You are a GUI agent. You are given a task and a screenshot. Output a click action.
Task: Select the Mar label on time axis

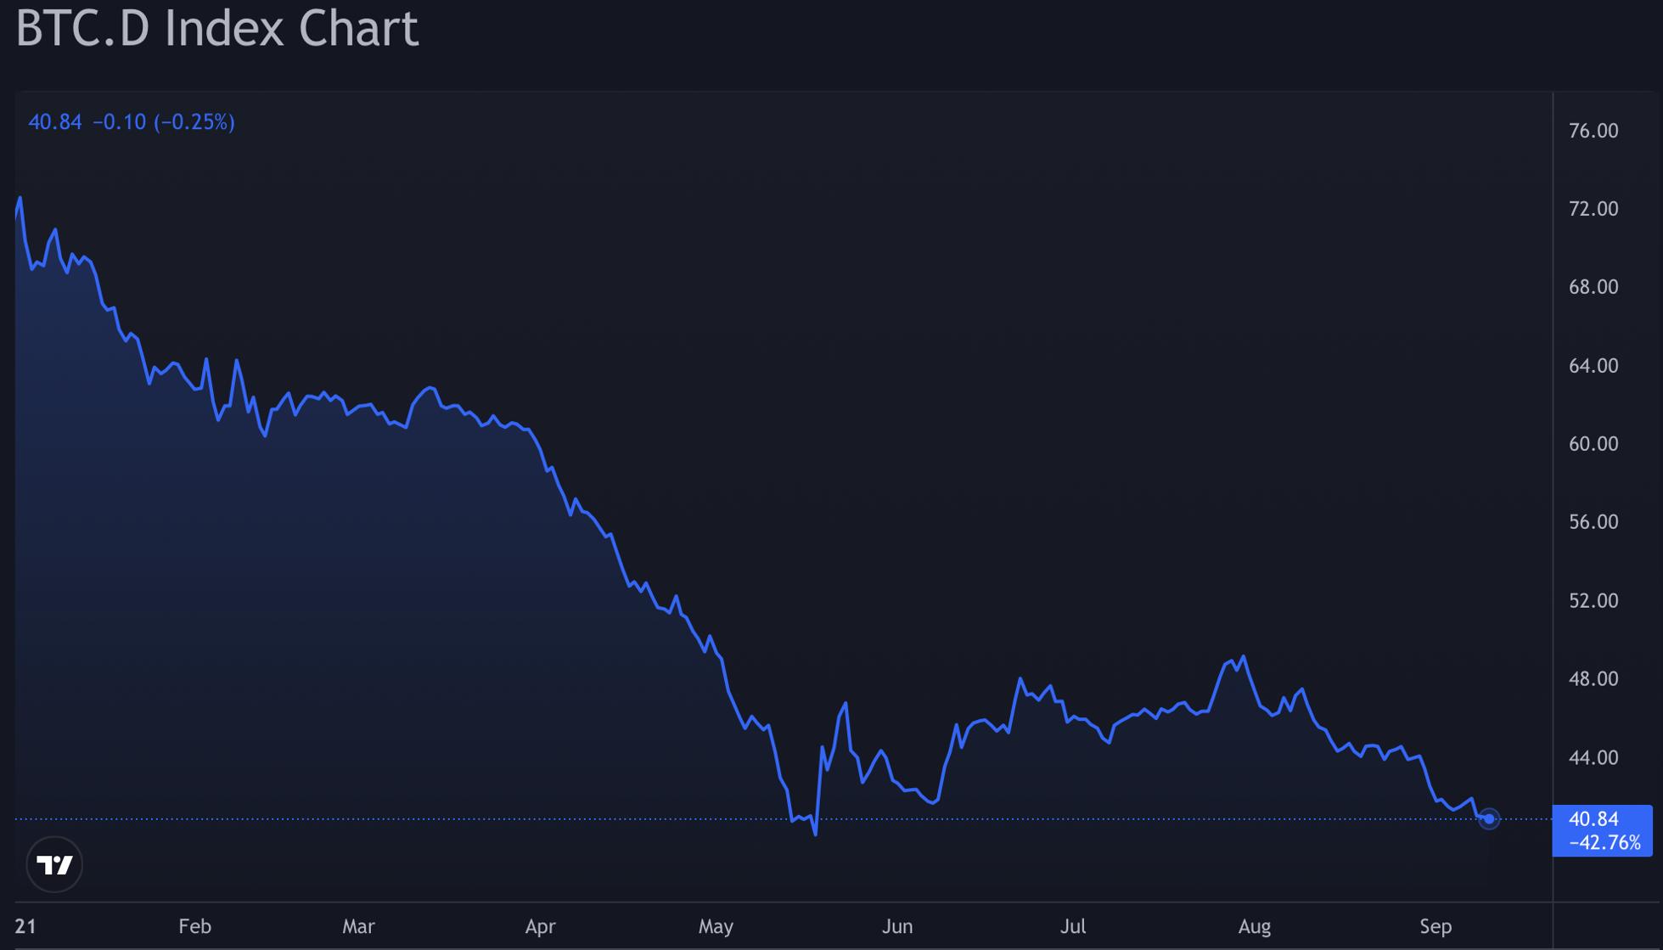358,926
